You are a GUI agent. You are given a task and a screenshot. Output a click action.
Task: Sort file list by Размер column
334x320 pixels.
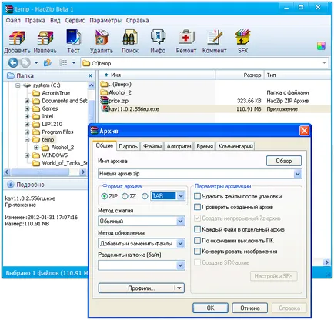tap(239, 75)
